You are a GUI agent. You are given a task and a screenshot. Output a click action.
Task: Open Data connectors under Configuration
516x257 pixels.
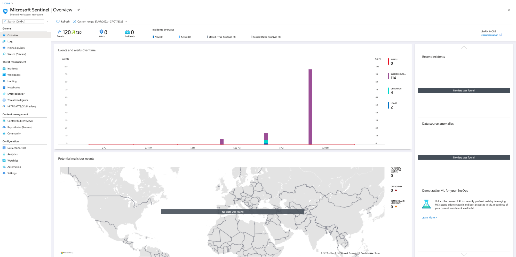17,148
